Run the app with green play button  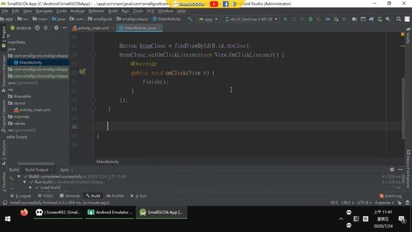[286, 19]
